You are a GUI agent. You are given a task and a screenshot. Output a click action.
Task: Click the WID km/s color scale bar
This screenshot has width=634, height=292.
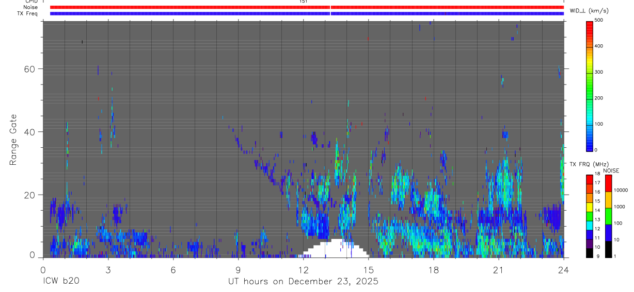[x=590, y=85]
